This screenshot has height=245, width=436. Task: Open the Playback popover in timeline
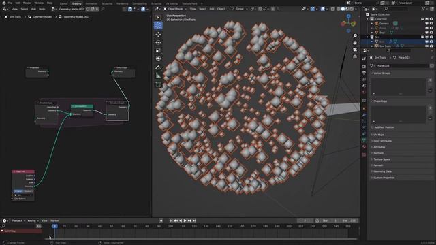pyautogui.click(x=18, y=220)
